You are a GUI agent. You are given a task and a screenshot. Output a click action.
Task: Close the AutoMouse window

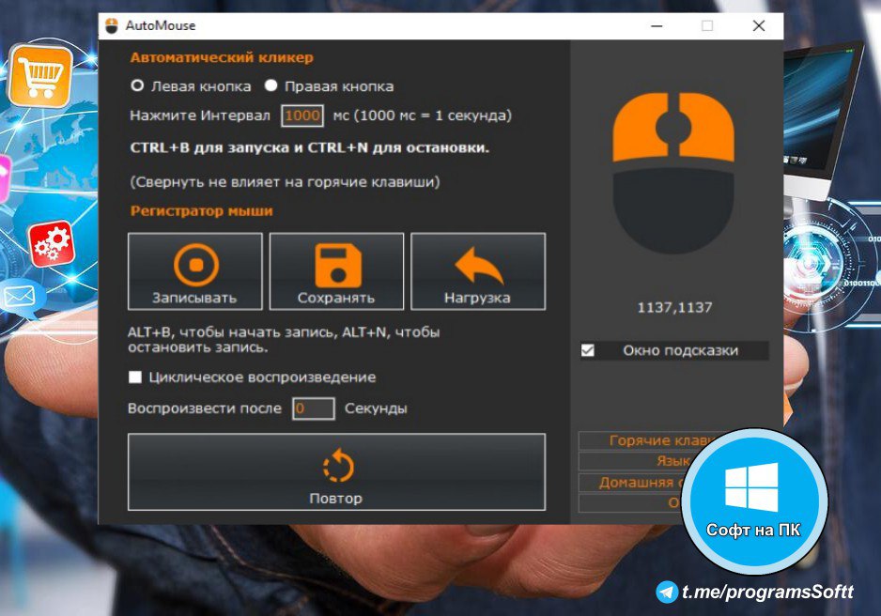point(759,26)
